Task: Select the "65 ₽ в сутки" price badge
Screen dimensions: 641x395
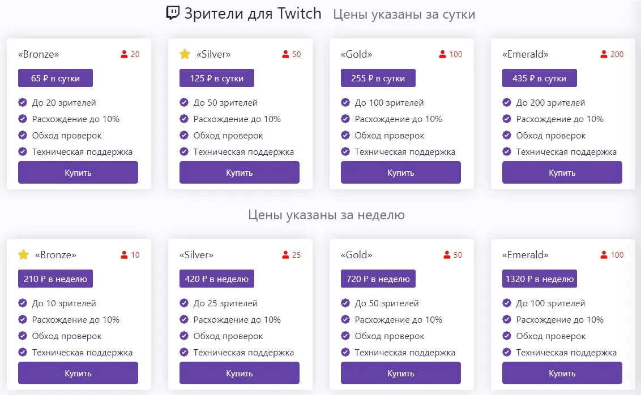Action: [55, 79]
